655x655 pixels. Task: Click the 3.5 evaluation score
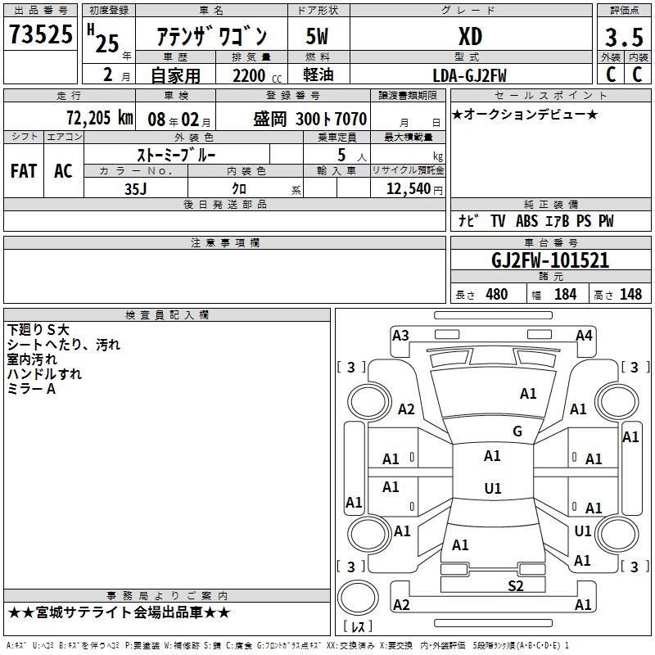[623, 38]
